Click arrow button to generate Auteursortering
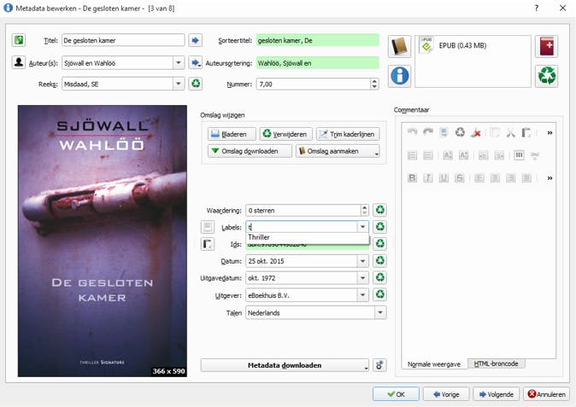 (x=195, y=62)
